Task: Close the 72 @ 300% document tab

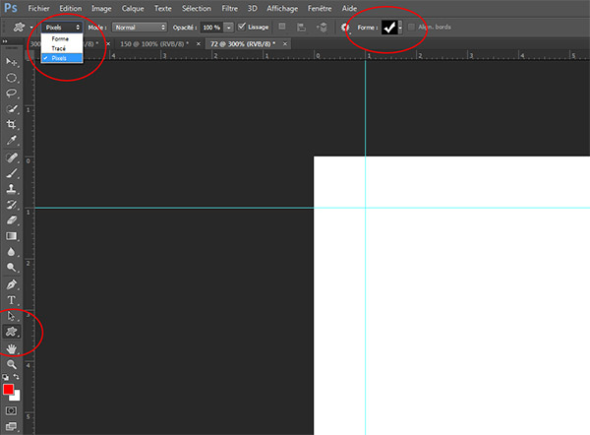Action: click(x=285, y=44)
